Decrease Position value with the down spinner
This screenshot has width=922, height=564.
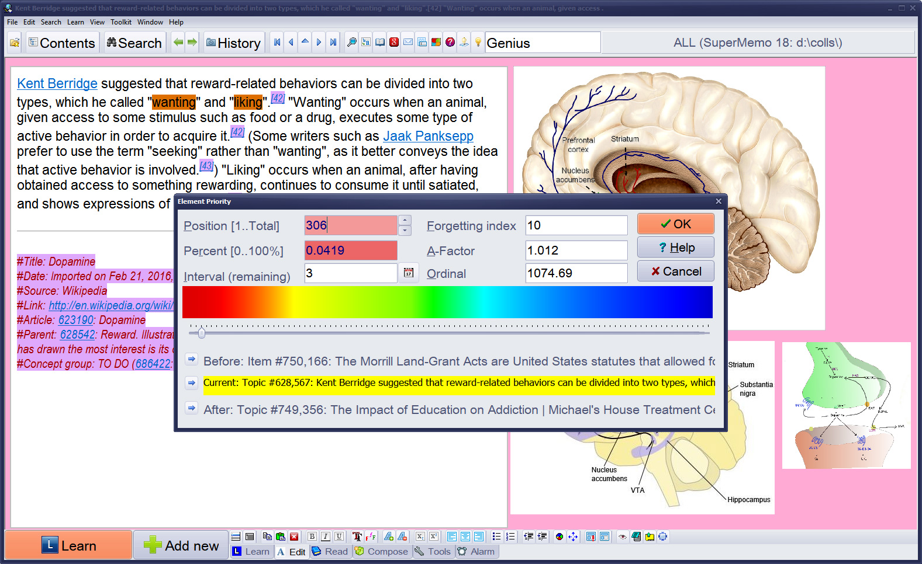click(405, 231)
